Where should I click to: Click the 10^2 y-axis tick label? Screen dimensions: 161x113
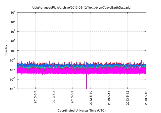coord(13,32)
